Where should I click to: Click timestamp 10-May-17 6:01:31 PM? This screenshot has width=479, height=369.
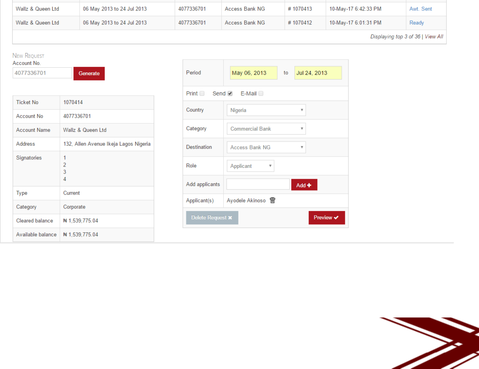[355, 23]
